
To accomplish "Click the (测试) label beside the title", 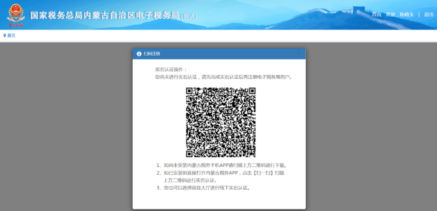I will coord(188,16).
